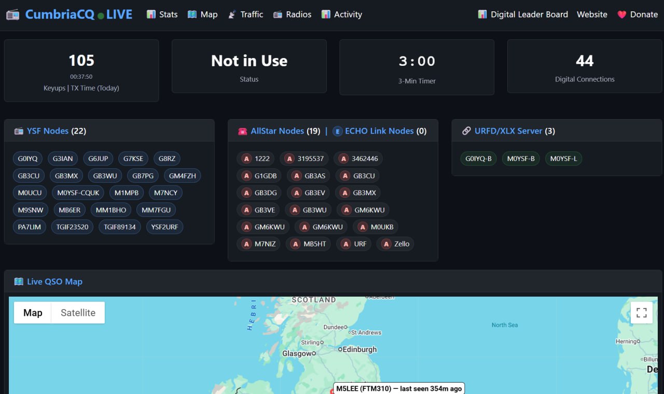Click AllStar node GB3DG icon

[247, 193]
